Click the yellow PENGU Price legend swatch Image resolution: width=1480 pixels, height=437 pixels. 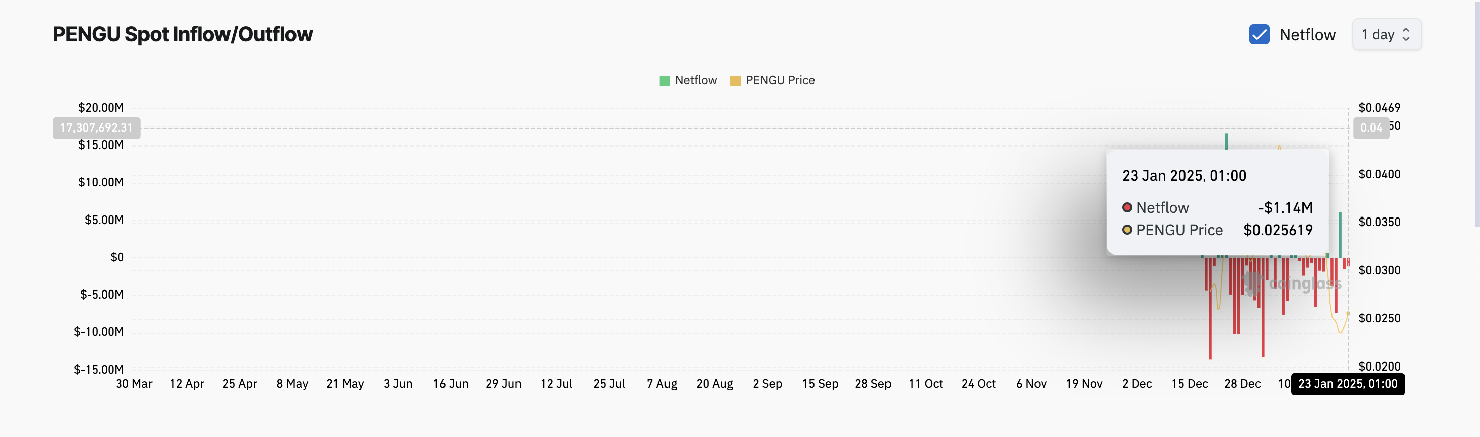[735, 81]
